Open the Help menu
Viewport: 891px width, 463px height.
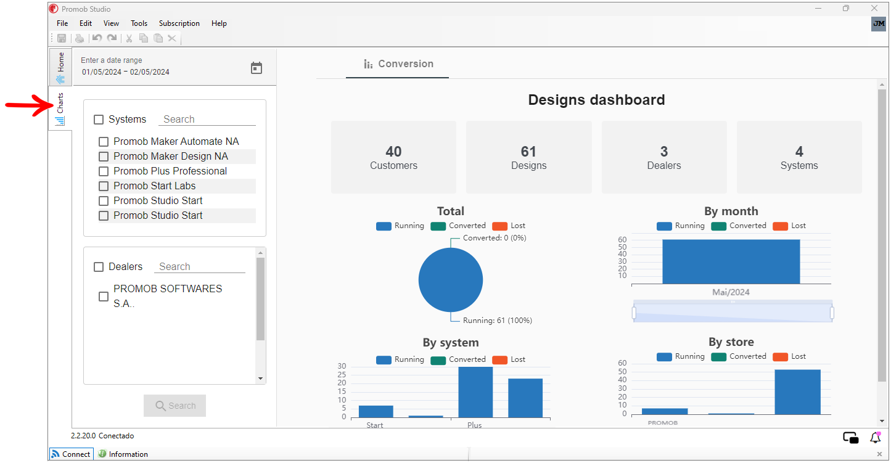[x=219, y=23]
